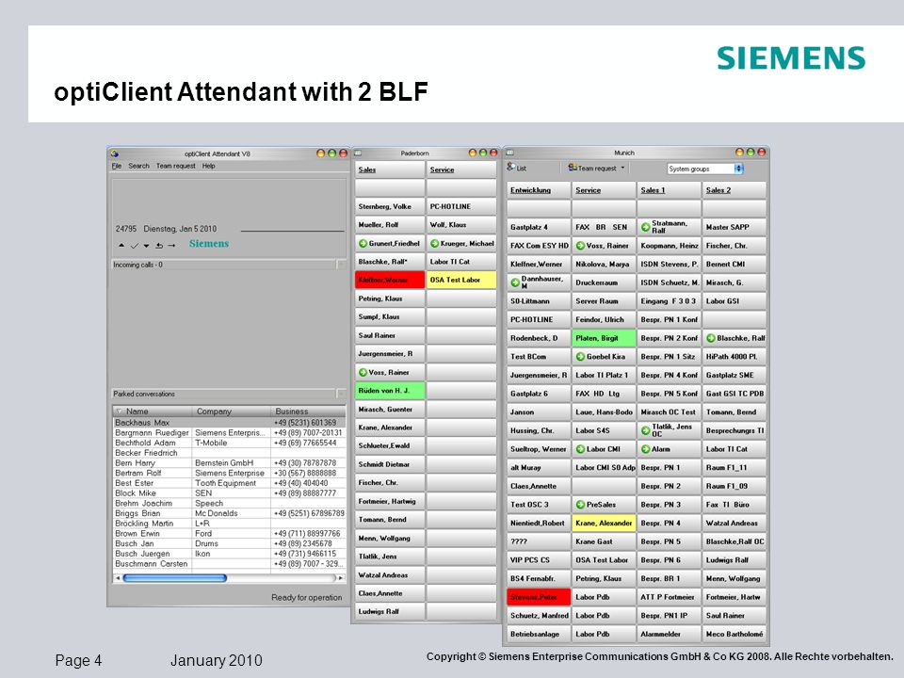Collapse the Incoming calls panel using its right button
The height and width of the screenshot is (678, 904).
[341, 265]
